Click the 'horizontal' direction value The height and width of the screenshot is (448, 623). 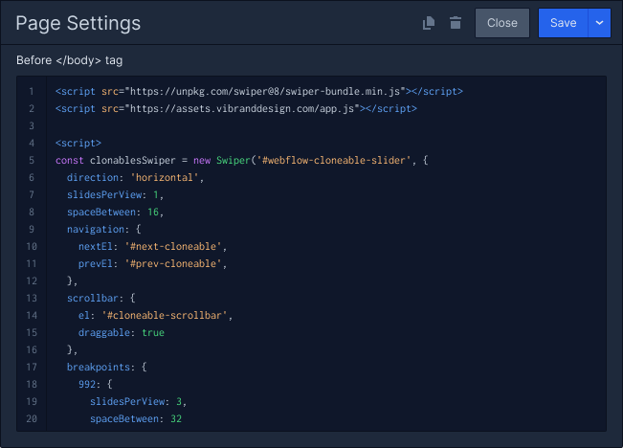(167, 178)
